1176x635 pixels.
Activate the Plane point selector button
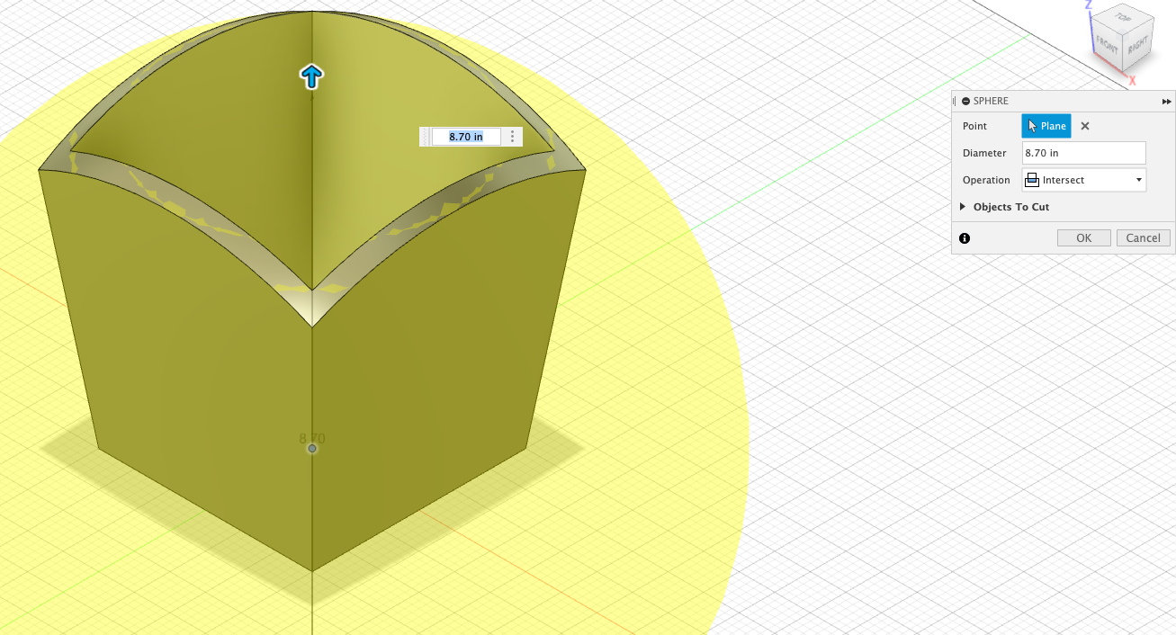(x=1046, y=126)
